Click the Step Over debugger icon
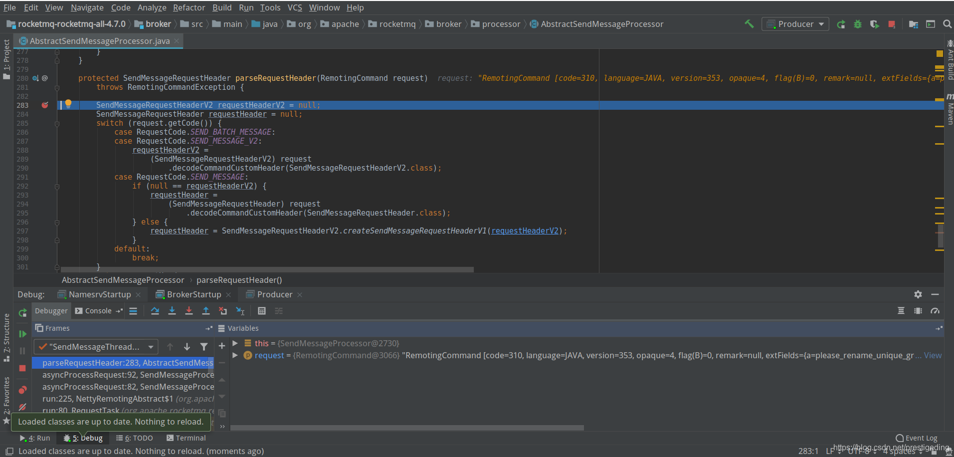Viewport: 954px width, 457px height. coord(155,311)
